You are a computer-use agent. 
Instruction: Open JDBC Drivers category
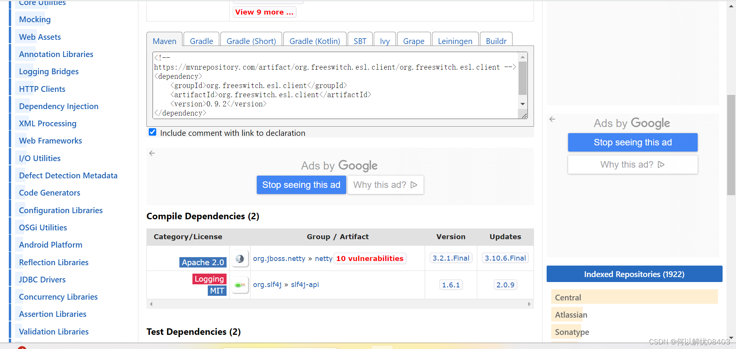42,280
